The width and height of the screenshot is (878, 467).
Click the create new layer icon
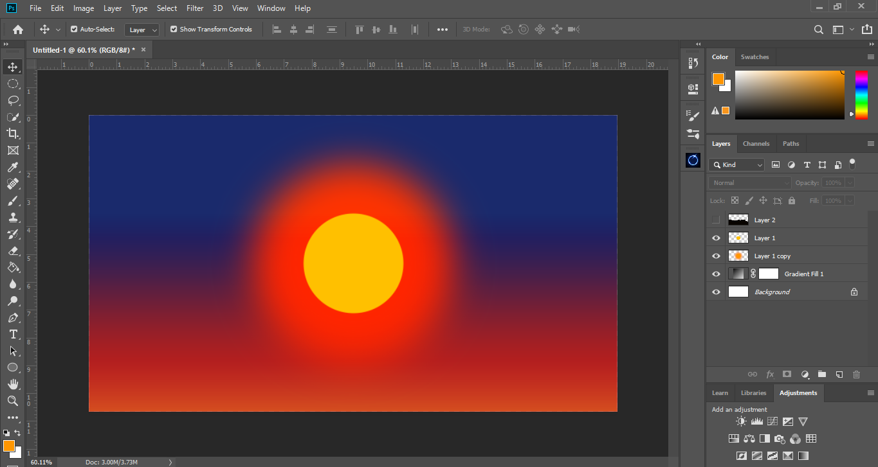(x=839, y=374)
